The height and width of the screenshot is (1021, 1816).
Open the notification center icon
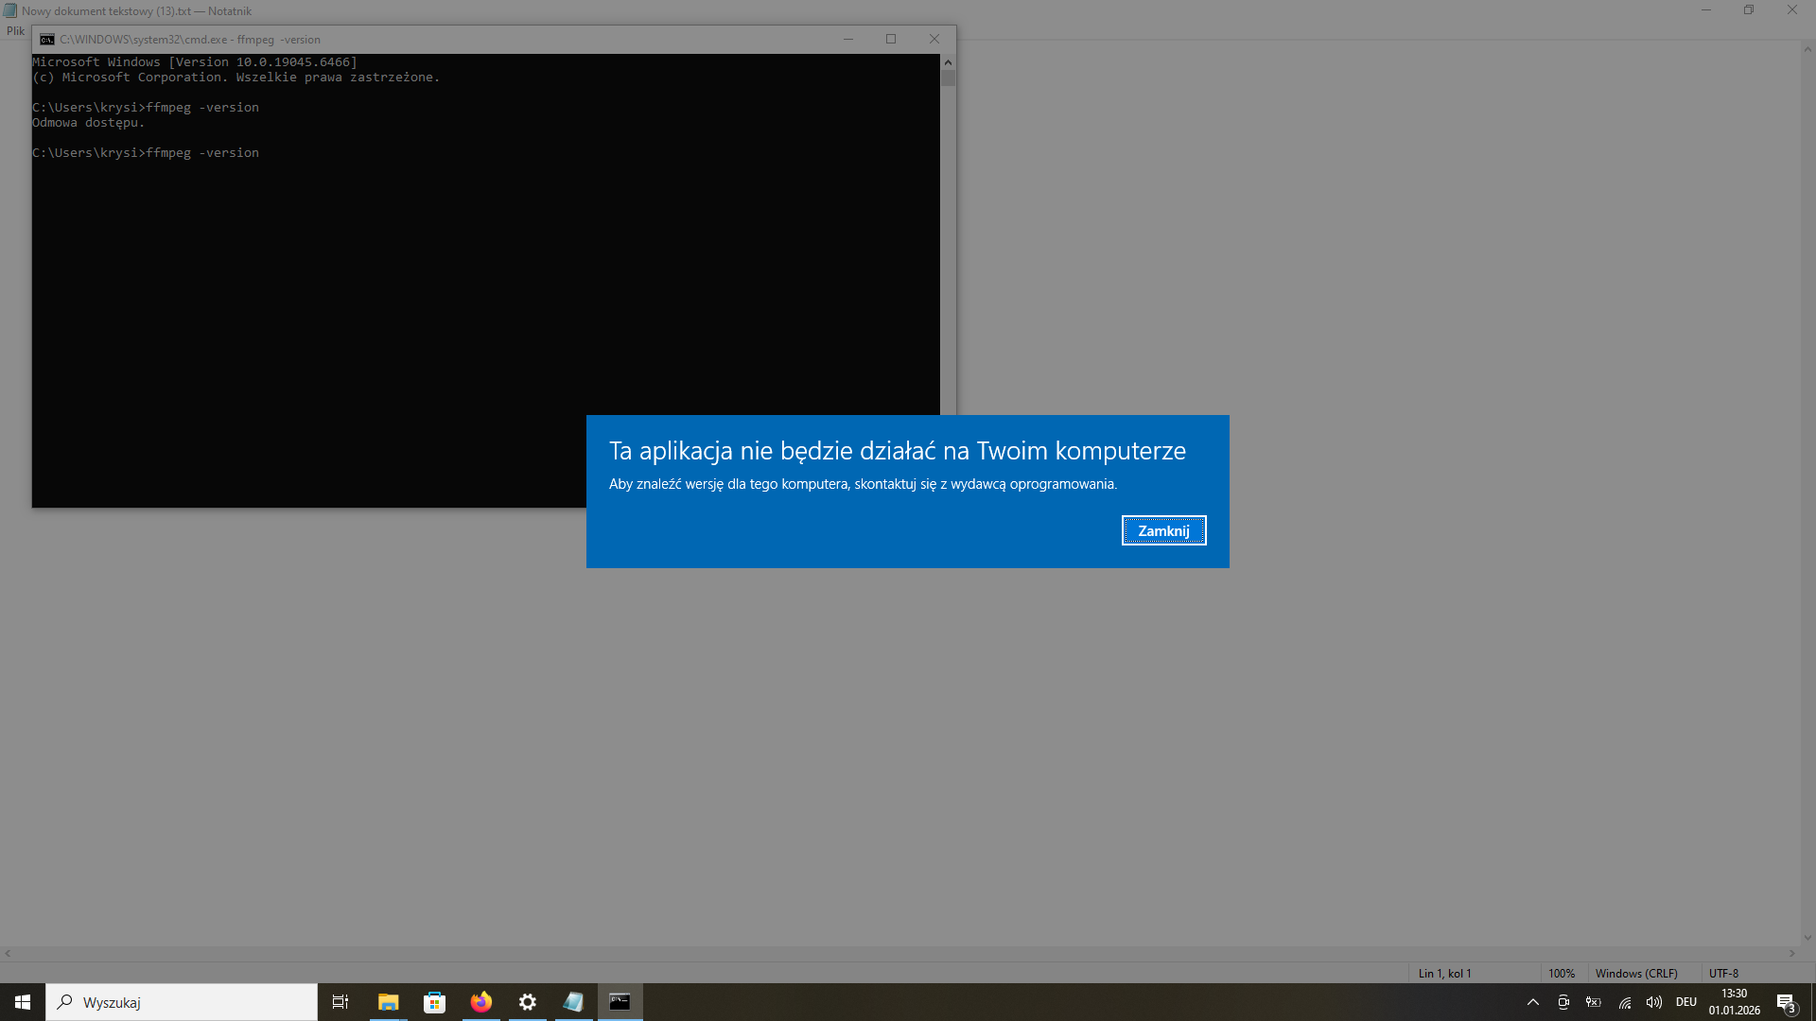tap(1786, 1003)
